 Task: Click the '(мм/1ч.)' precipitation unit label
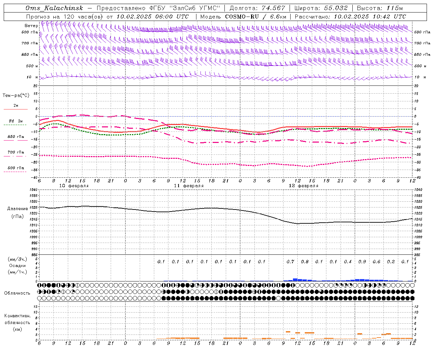(x=18, y=272)
